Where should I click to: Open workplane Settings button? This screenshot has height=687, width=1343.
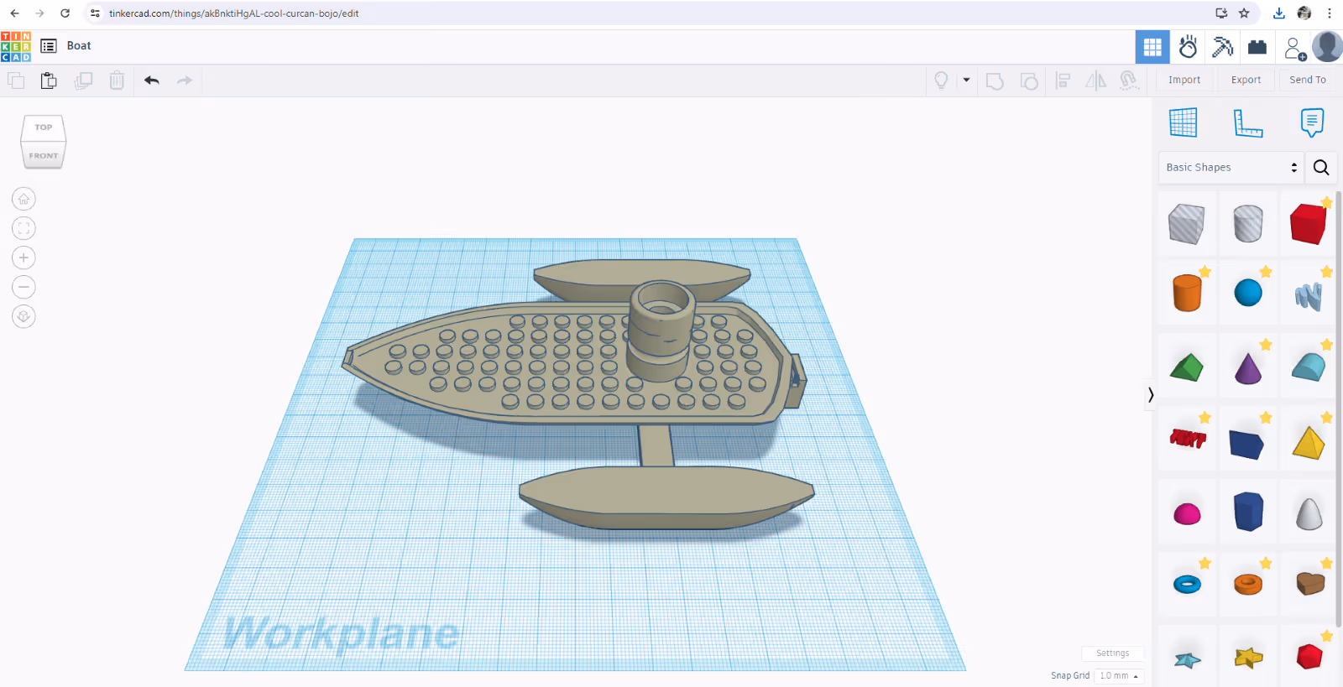pos(1112,653)
